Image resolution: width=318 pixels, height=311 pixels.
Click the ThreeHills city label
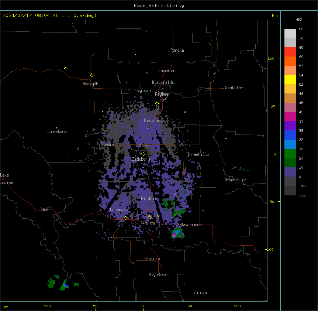(198, 154)
